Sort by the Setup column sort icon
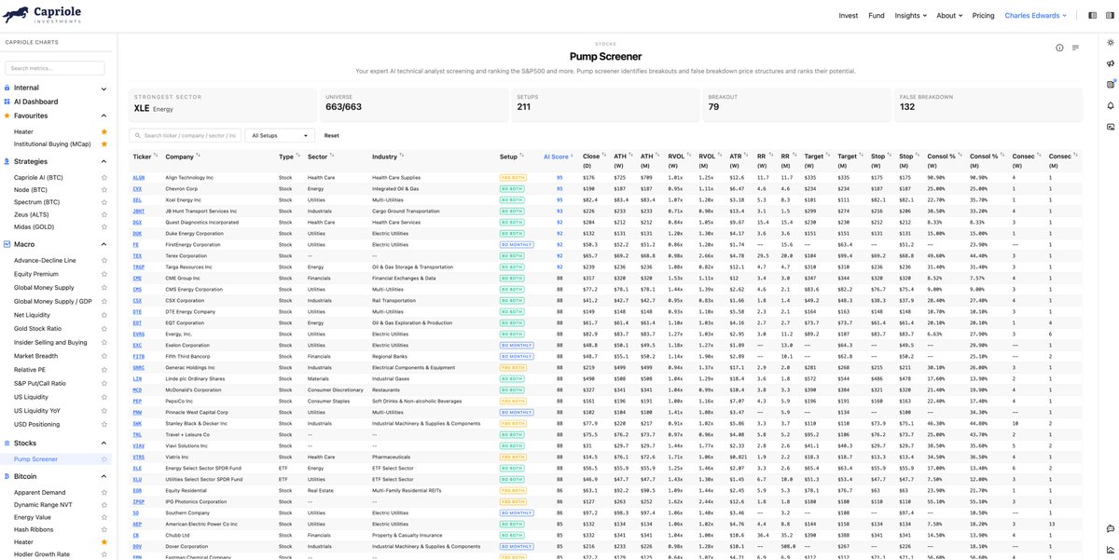Screen dimensions: 1119x560 (523, 156)
